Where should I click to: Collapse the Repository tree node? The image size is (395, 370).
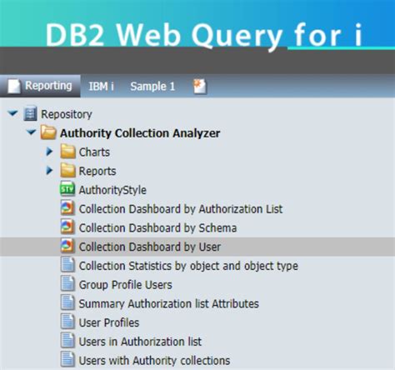(x=12, y=113)
